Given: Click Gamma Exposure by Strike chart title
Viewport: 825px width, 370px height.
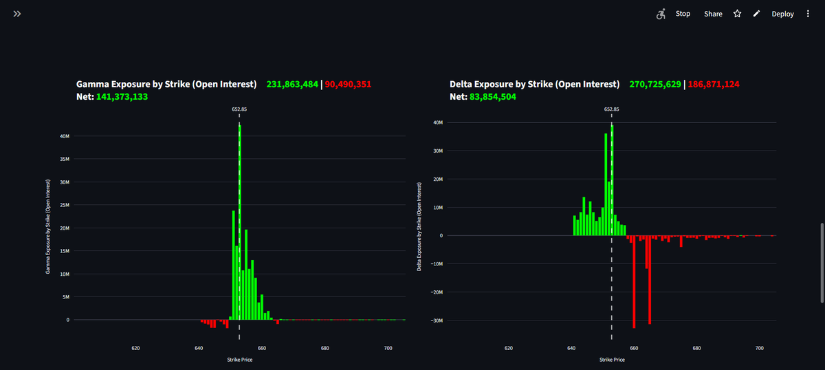Looking at the screenshot, I should pyautogui.click(x=166, y=84).
